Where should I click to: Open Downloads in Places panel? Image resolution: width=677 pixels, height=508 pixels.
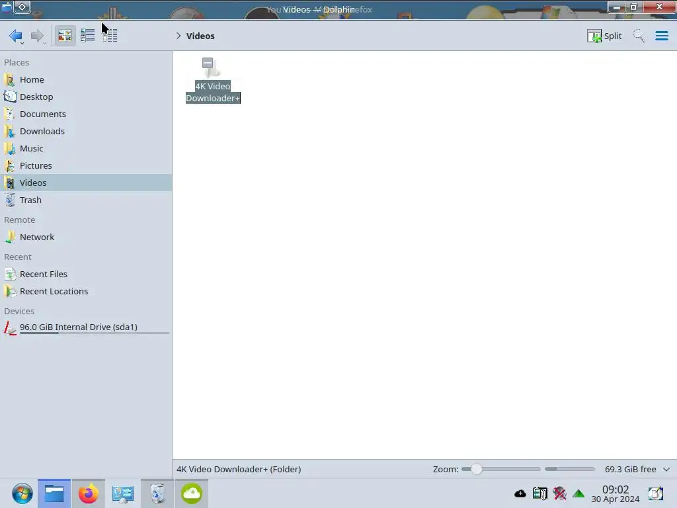(x=86, y=132)
